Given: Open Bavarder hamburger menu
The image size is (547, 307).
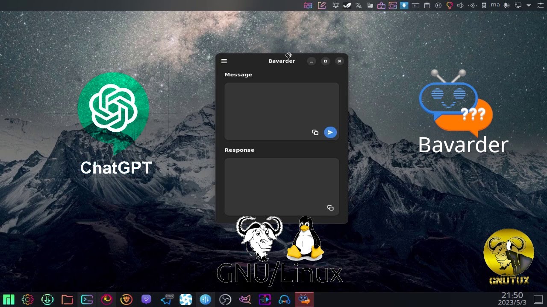Looking at the screenshot, I should point(224,61).
